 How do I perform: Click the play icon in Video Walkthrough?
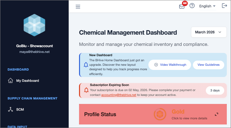(156, 65)
